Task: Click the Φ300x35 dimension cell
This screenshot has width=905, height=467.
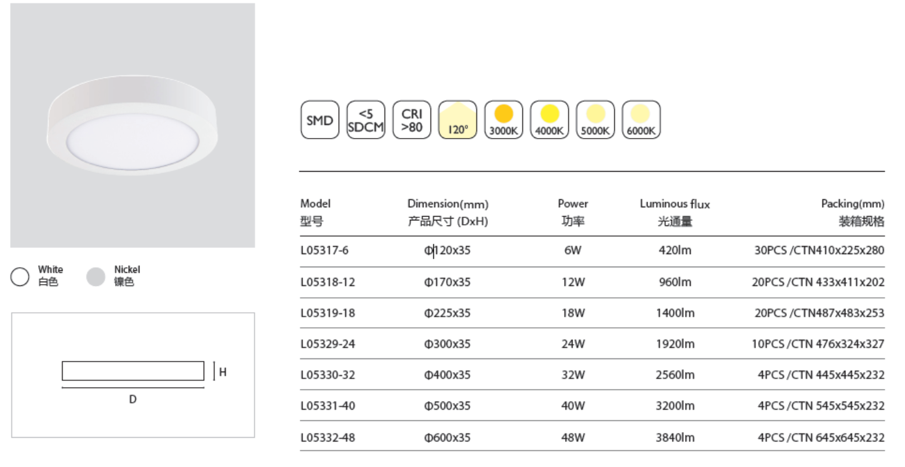Action: (447, 344)
